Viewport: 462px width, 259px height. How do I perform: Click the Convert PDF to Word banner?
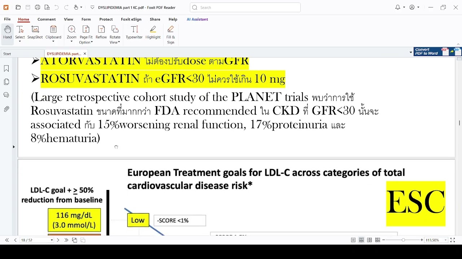437,52
